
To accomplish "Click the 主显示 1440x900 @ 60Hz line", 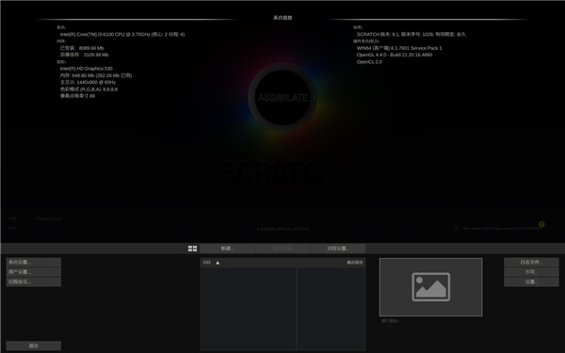I will coord(88,82).
